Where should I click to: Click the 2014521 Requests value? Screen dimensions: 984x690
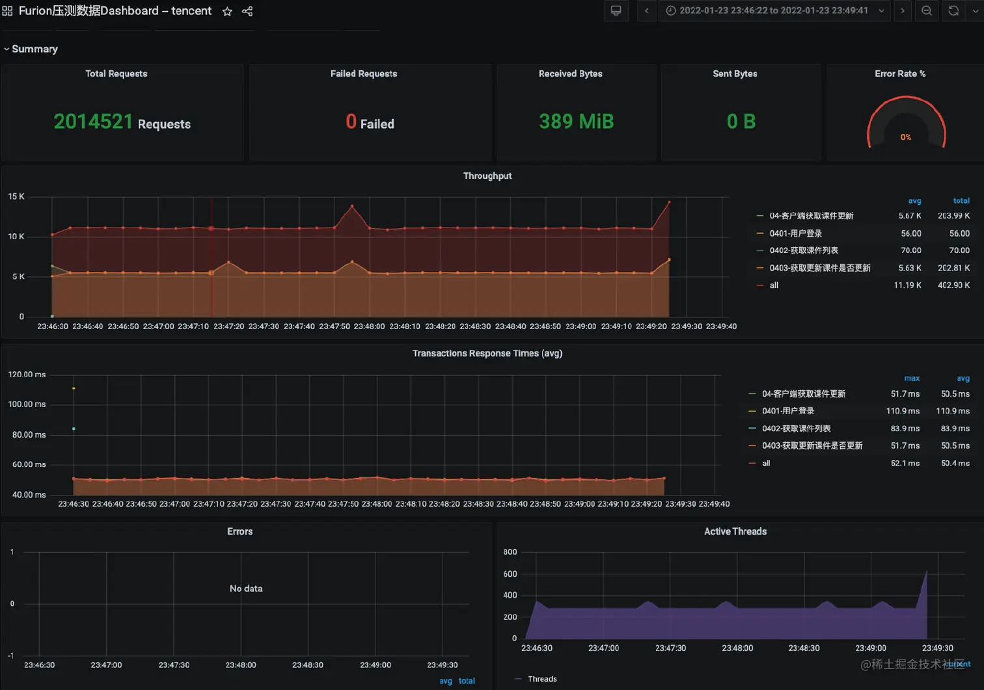tap(122, 122)
